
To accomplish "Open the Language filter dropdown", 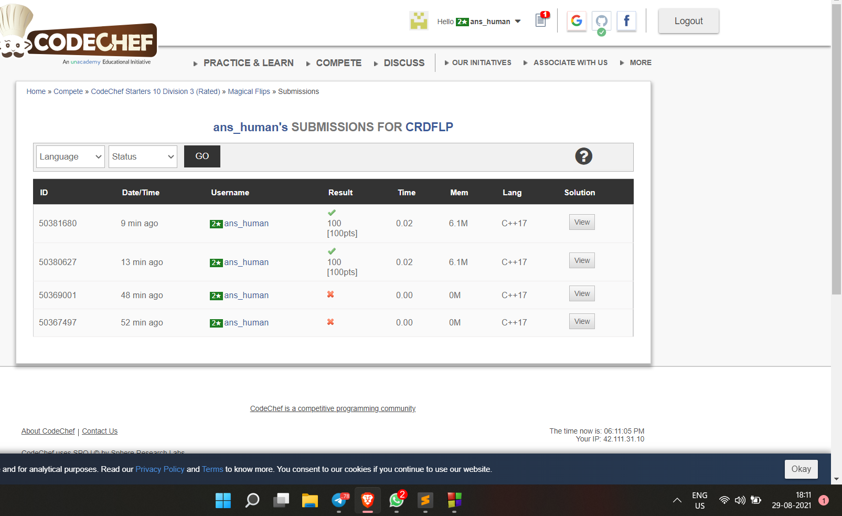I will [70, 156].
